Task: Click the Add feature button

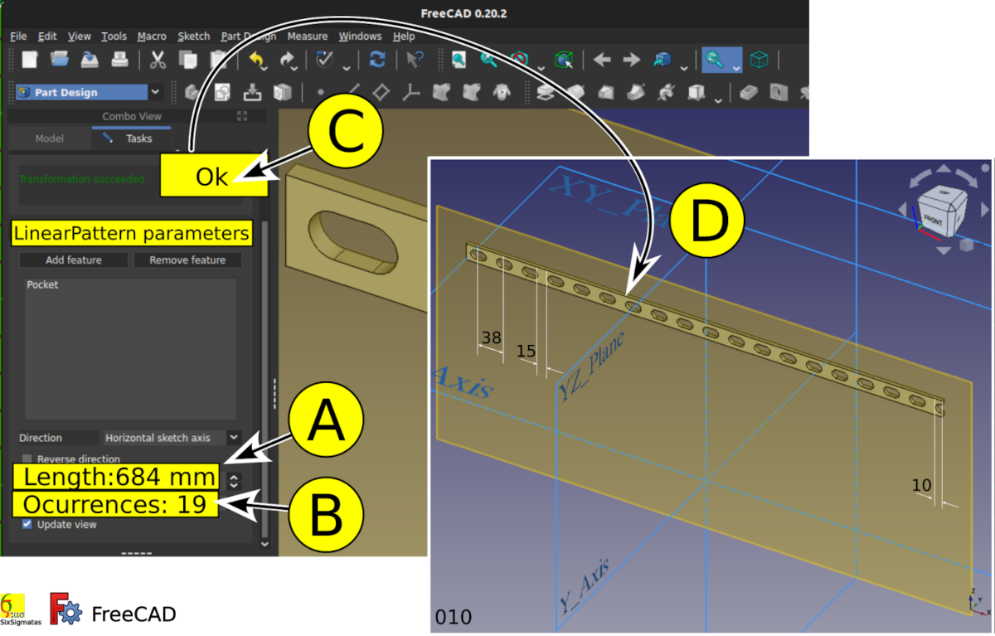Action: pyautogui.click(x=74, y=260)
